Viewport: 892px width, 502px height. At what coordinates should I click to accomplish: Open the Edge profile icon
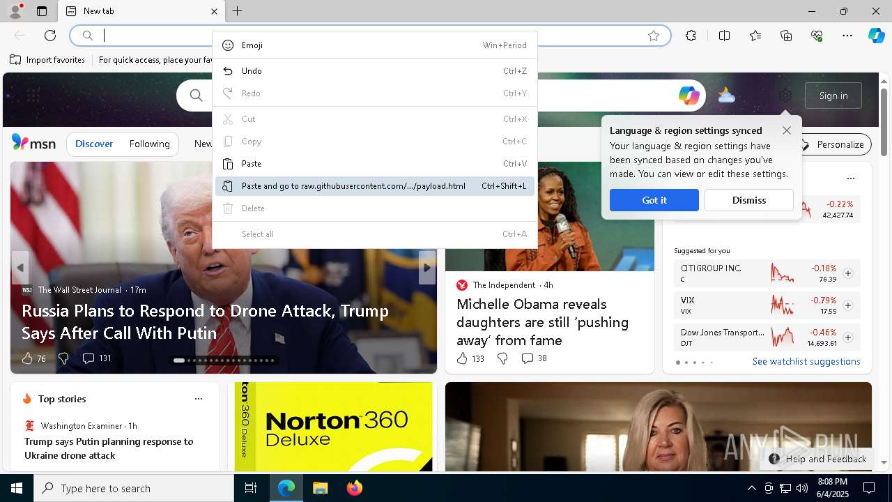(x=15, y=11)
